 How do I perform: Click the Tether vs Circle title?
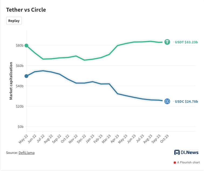tap(26, 10)
